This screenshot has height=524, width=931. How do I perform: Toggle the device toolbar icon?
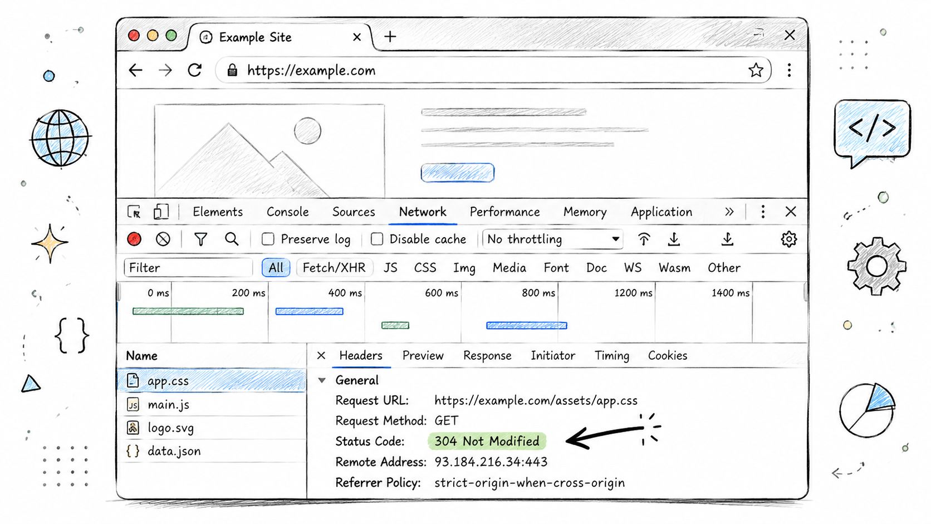point(161,212)
